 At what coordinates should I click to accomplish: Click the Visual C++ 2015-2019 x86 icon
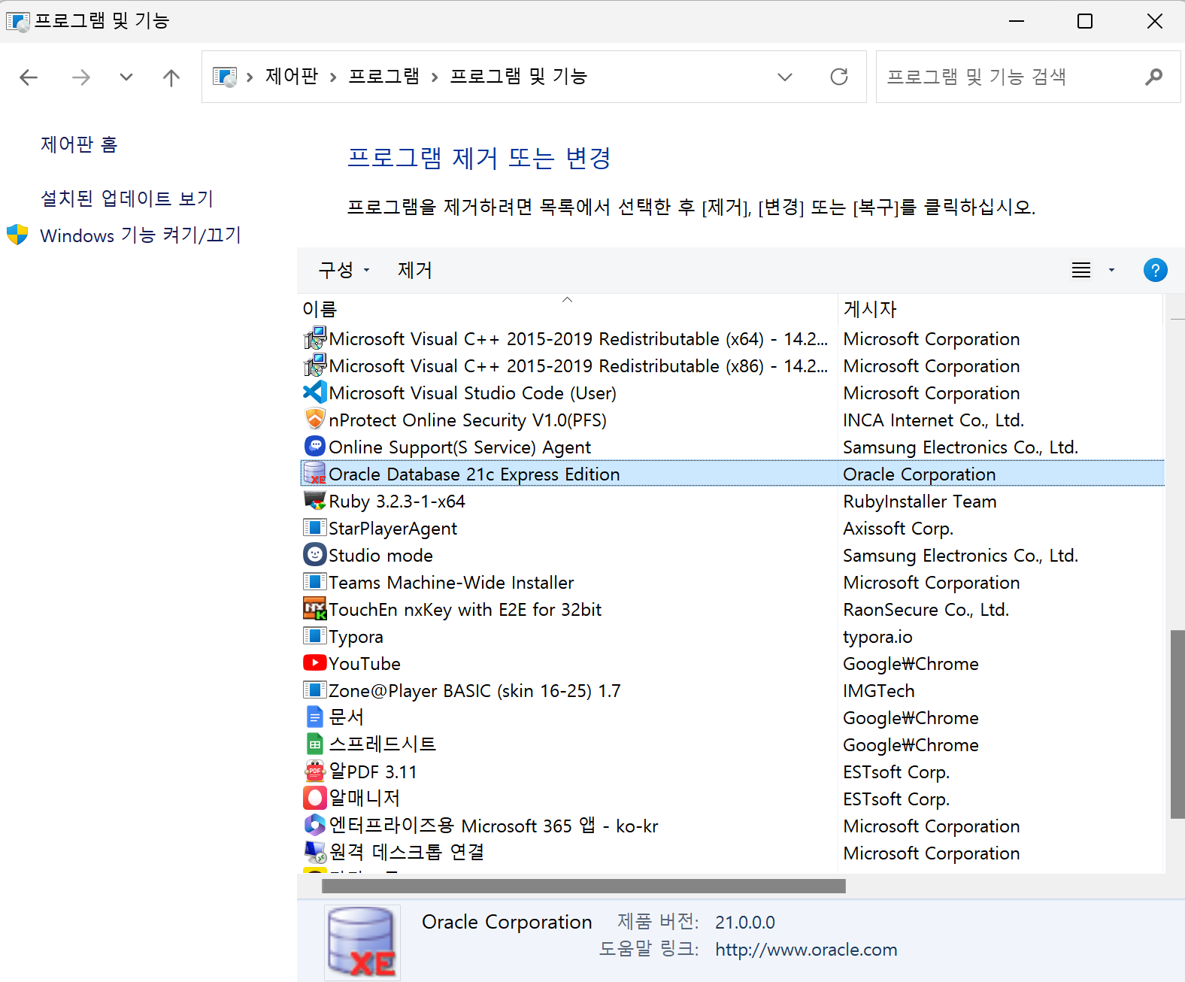click(x=315, y=365)
